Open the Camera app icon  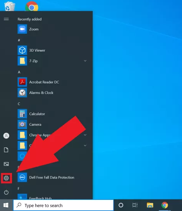pos(22,125)
